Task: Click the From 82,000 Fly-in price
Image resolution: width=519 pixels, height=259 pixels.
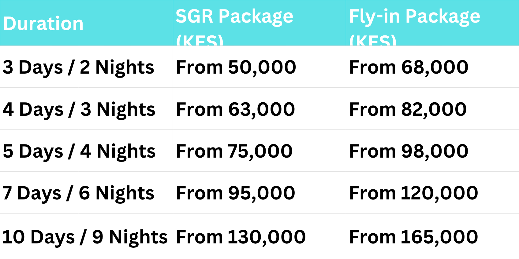Action: pos(408,109)
